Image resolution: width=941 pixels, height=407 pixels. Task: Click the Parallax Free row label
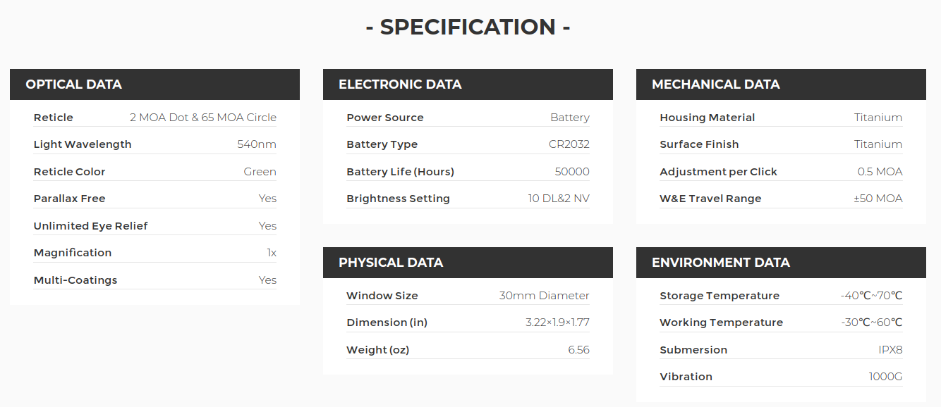click(x=70, y=199)
